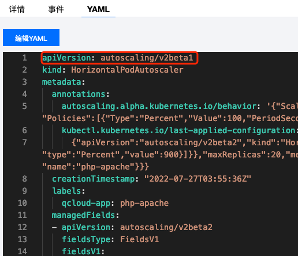This screenshot has height=256, width=298.
Task: Switch to the 详情 tab
Action: pos(17,9)
